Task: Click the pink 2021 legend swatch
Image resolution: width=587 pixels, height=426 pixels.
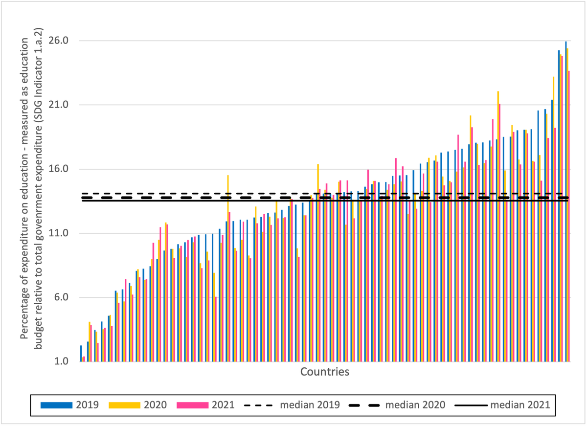Action: tap(194, 405)
